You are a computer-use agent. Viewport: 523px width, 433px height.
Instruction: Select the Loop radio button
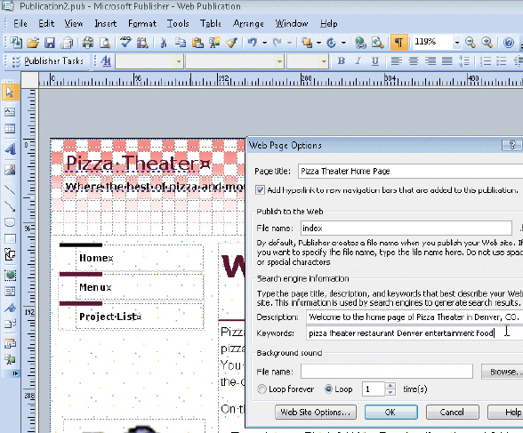click(328, 389)
